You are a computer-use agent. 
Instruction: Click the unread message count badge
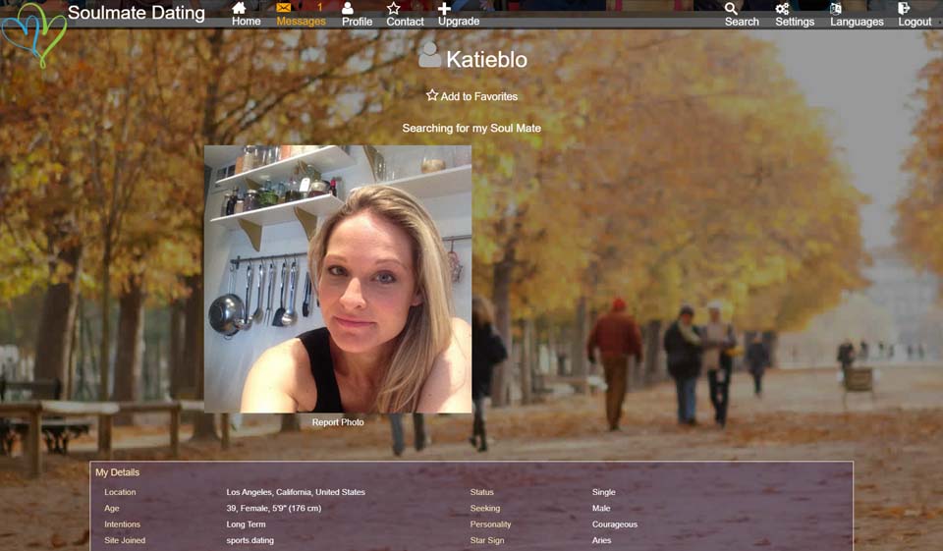tap(319, 8)
